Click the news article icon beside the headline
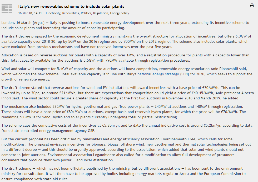Screen dimensions: 258x182 tap(7, 8)
